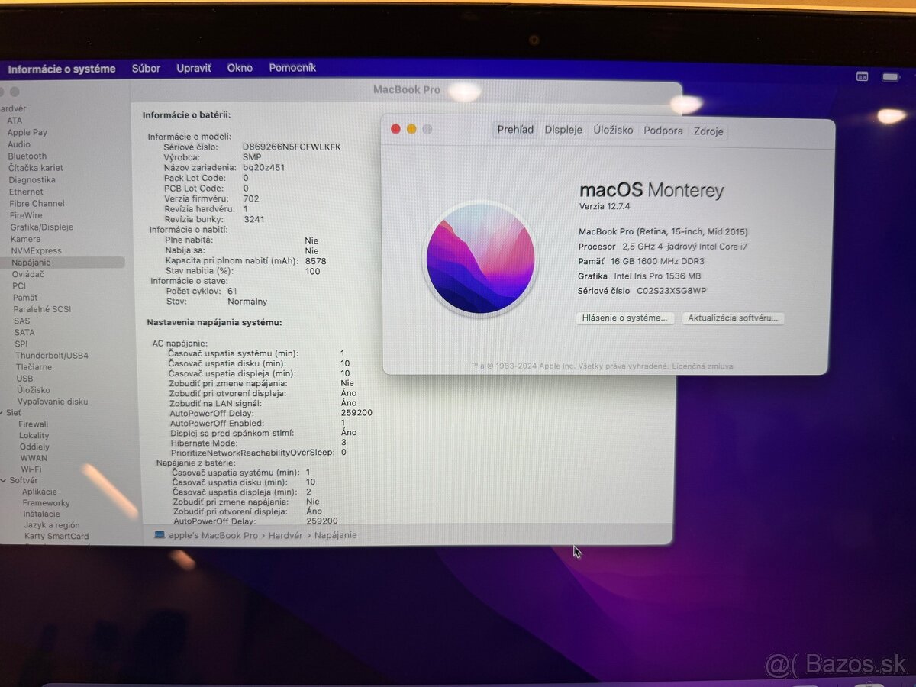Select the Podpora tab

pos(663,131)
